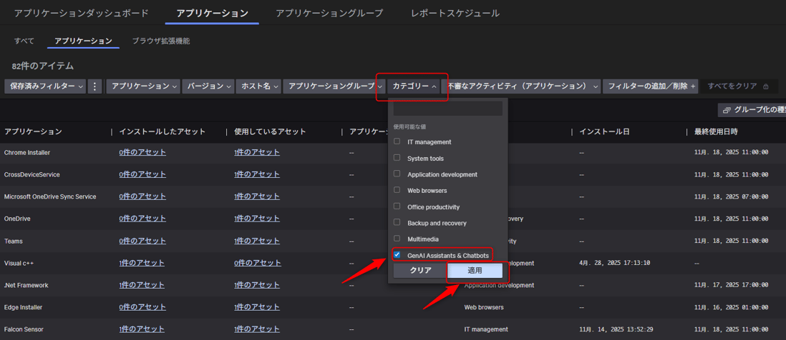786x340 pixels.
Task: Switch to アプリケーションダッシュボード tab
Action: pos(82,13)
